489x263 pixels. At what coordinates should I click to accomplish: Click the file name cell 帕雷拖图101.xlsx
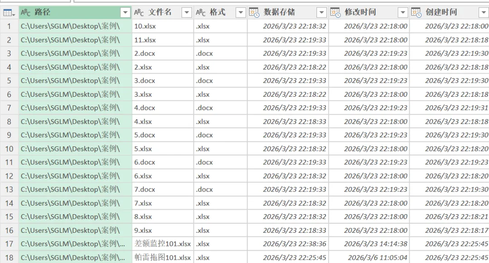pyautogui.click(x=163, y=258)
